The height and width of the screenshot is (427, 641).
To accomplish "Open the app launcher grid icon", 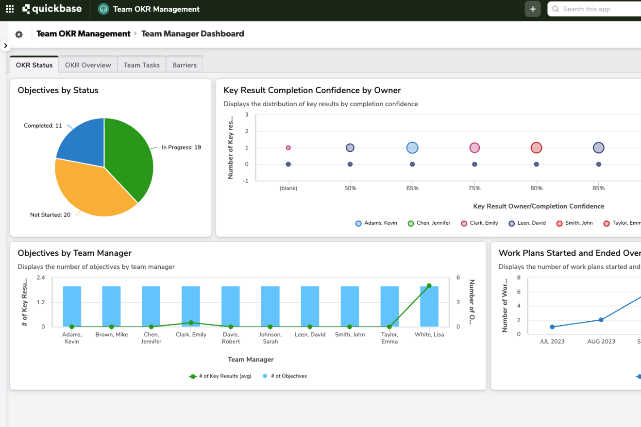I will pyautogui.click(x=10, y=9).
